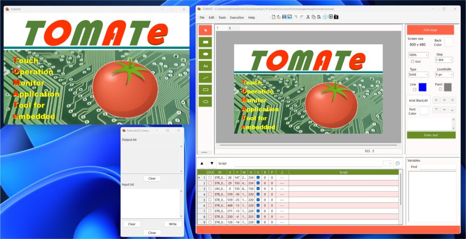Screen dimensions: 466x239
Task: Click Clear below Output.txt
Action: (152, 178)
